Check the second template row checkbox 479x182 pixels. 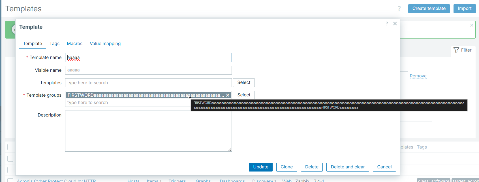click(10, 170)
